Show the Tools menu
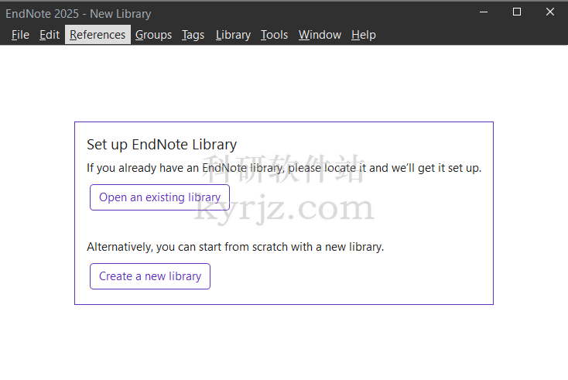This screenshot has width=568, height=380. point(274,35)
